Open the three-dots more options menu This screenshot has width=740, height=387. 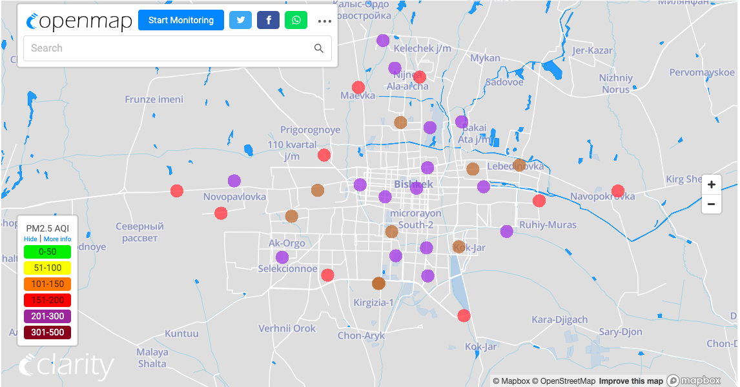coord(324,21)
